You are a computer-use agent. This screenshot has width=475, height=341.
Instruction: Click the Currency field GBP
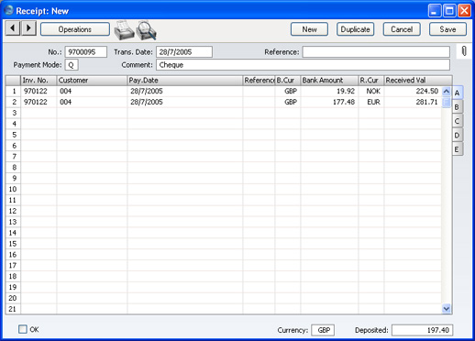coord(323,330)
